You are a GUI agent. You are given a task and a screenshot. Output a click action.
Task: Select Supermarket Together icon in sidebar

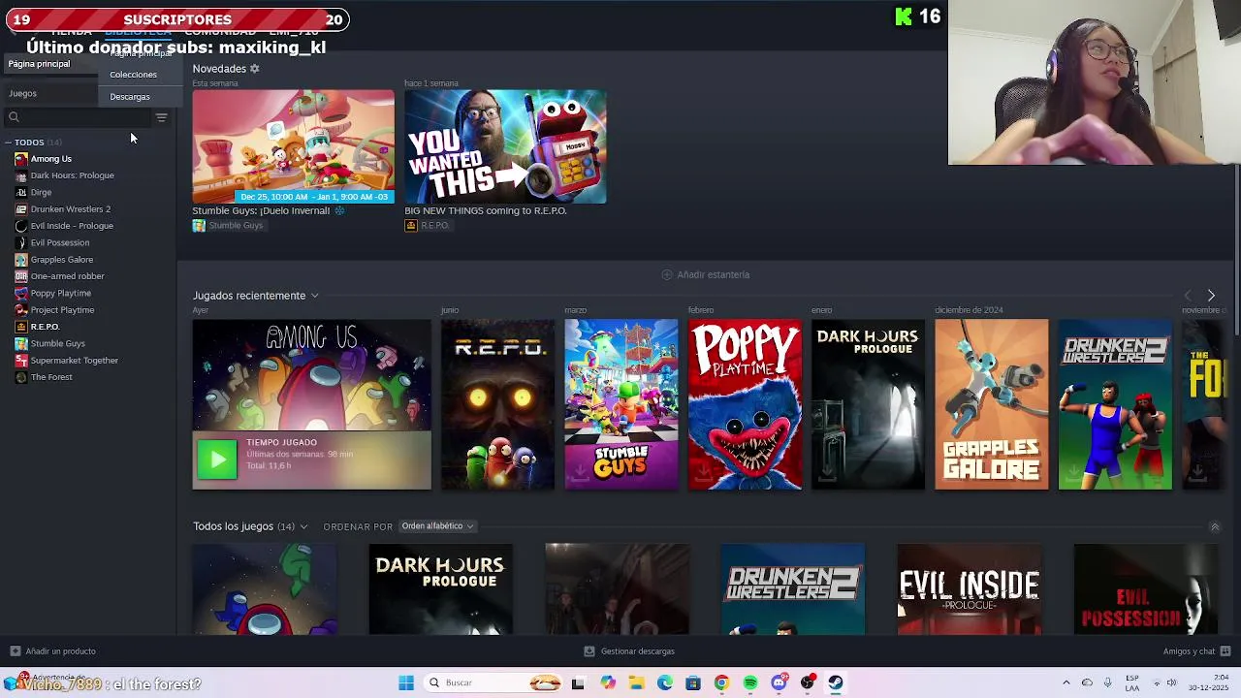[x=21, y=361]
